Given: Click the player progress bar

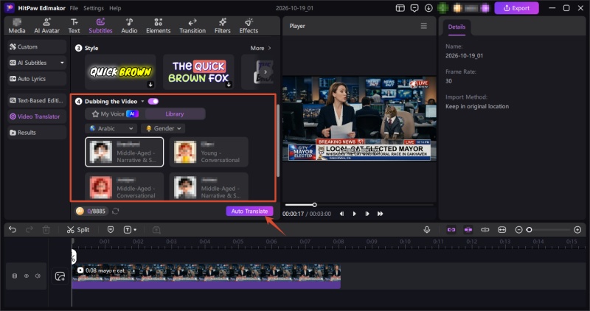Looking at the screenshot, I should [359, 205].
